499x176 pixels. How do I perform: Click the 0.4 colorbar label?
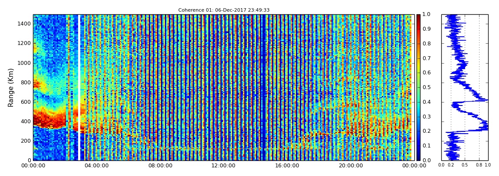click(x=426, y=102)
